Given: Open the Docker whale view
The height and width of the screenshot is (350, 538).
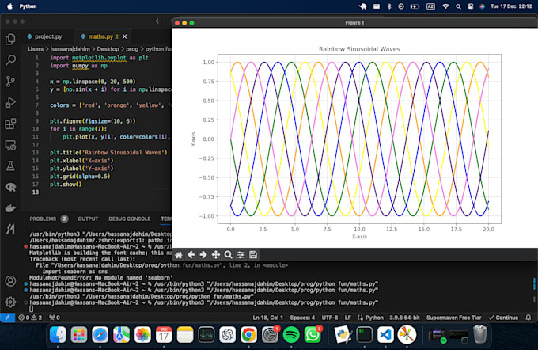Looking at the screenshot, I should (10, 208).
